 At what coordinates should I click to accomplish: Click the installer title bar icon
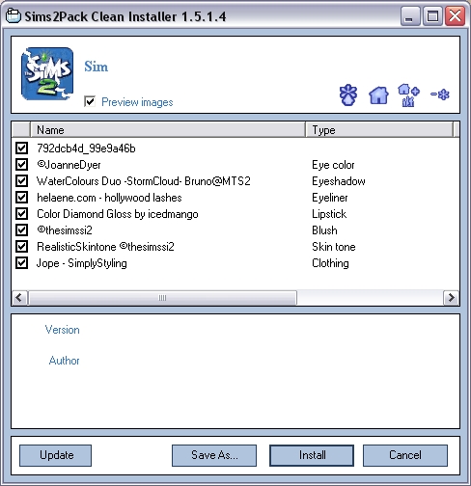coord(14,16)
